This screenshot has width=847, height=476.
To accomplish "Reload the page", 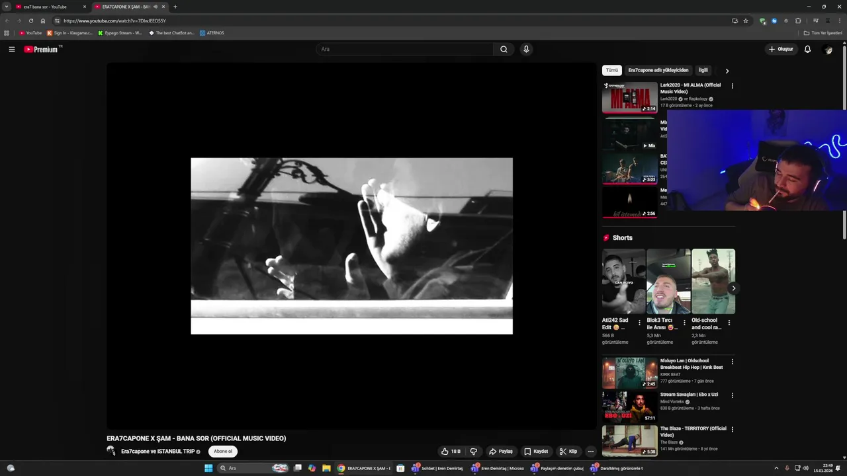I will click(x=30, y=20).
